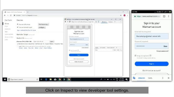Expand more DevTools tabs chevron
The width and height of the screenshot is (174, 97).
[115, 22]
